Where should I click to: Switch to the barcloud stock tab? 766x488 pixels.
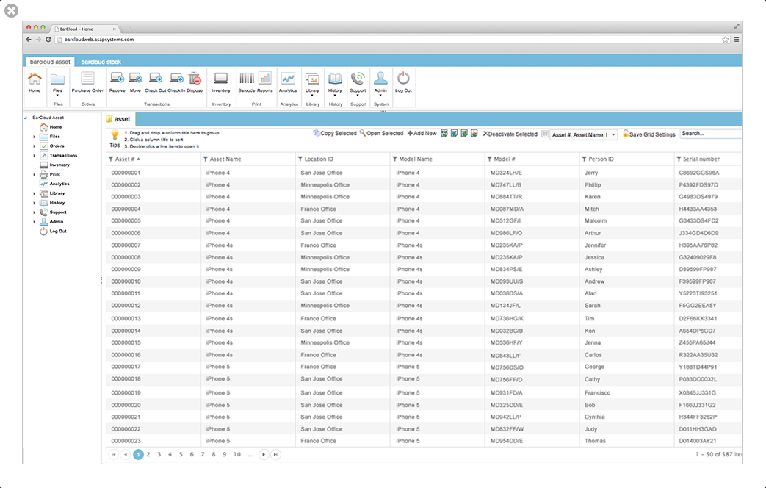click(x=101, y=62)
